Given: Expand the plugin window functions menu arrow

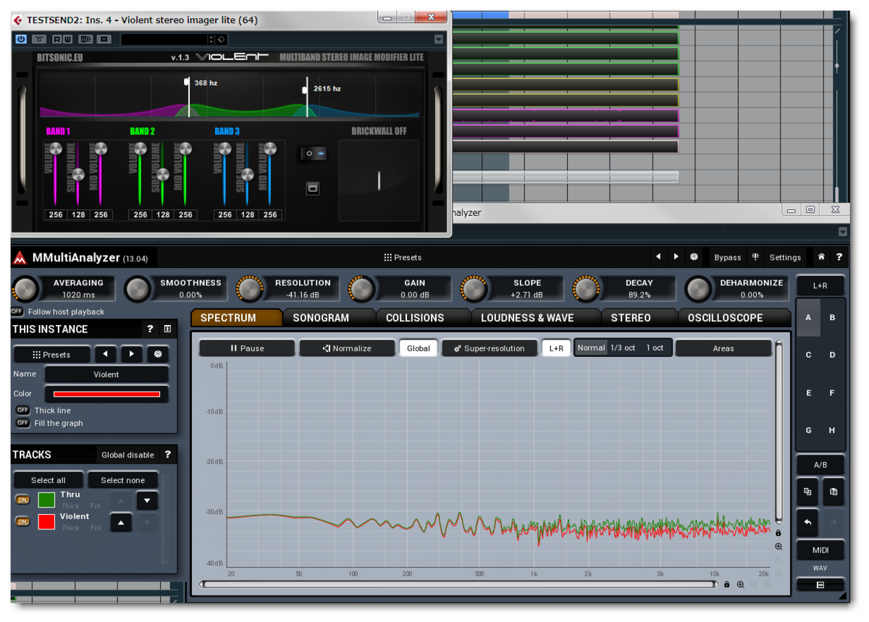Looking at the screenshot, I should (x=439, y=39).
